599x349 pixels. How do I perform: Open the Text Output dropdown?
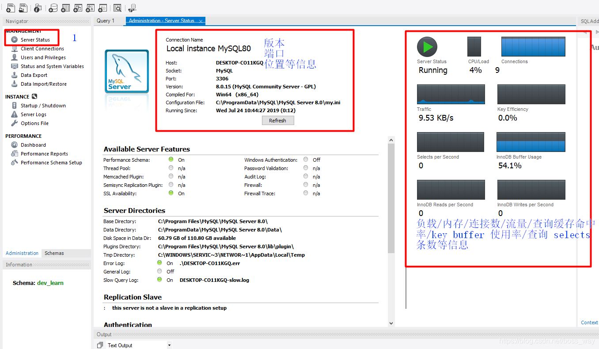tap(169, 345)
